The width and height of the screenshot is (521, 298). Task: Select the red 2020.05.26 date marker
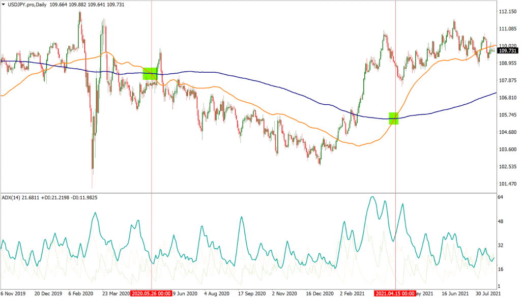[x=150, y=293]
